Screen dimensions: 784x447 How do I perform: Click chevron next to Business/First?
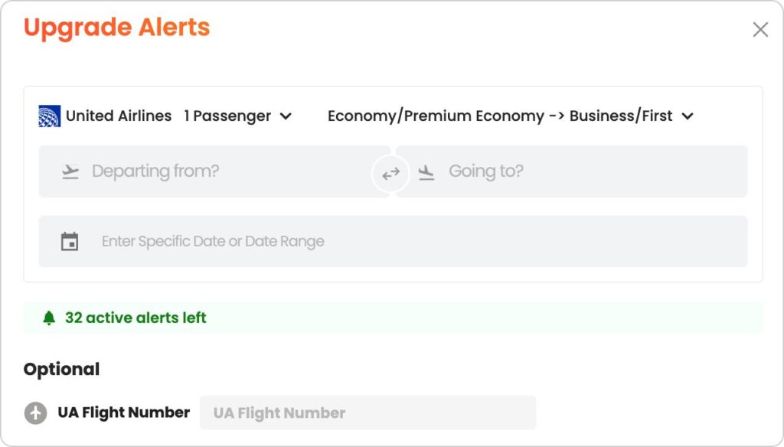tap(688, 116)
